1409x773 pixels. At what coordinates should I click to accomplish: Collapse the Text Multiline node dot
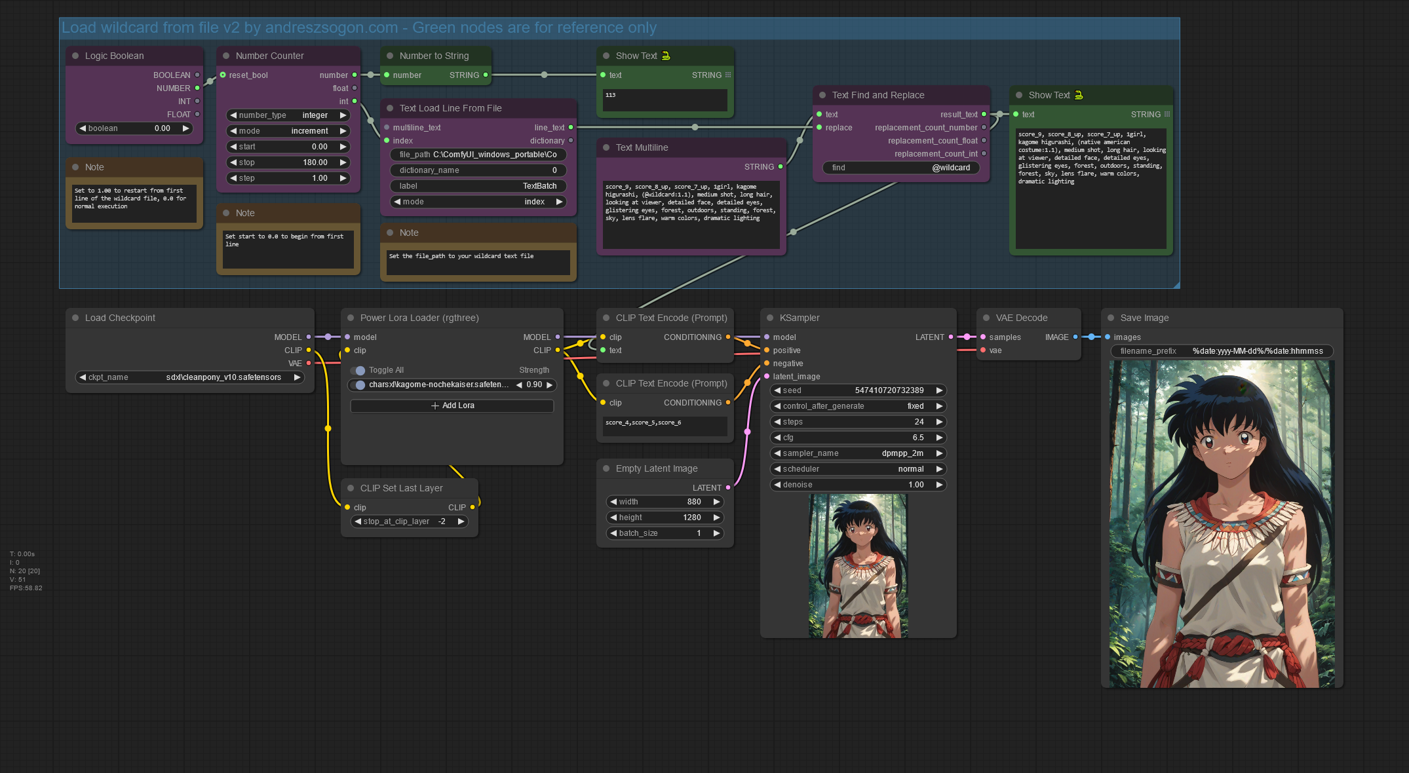[606, 147]
